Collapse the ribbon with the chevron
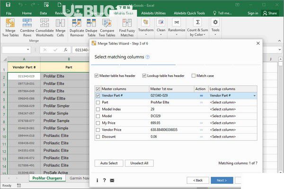Screen dimensions: 284x189 279,41
